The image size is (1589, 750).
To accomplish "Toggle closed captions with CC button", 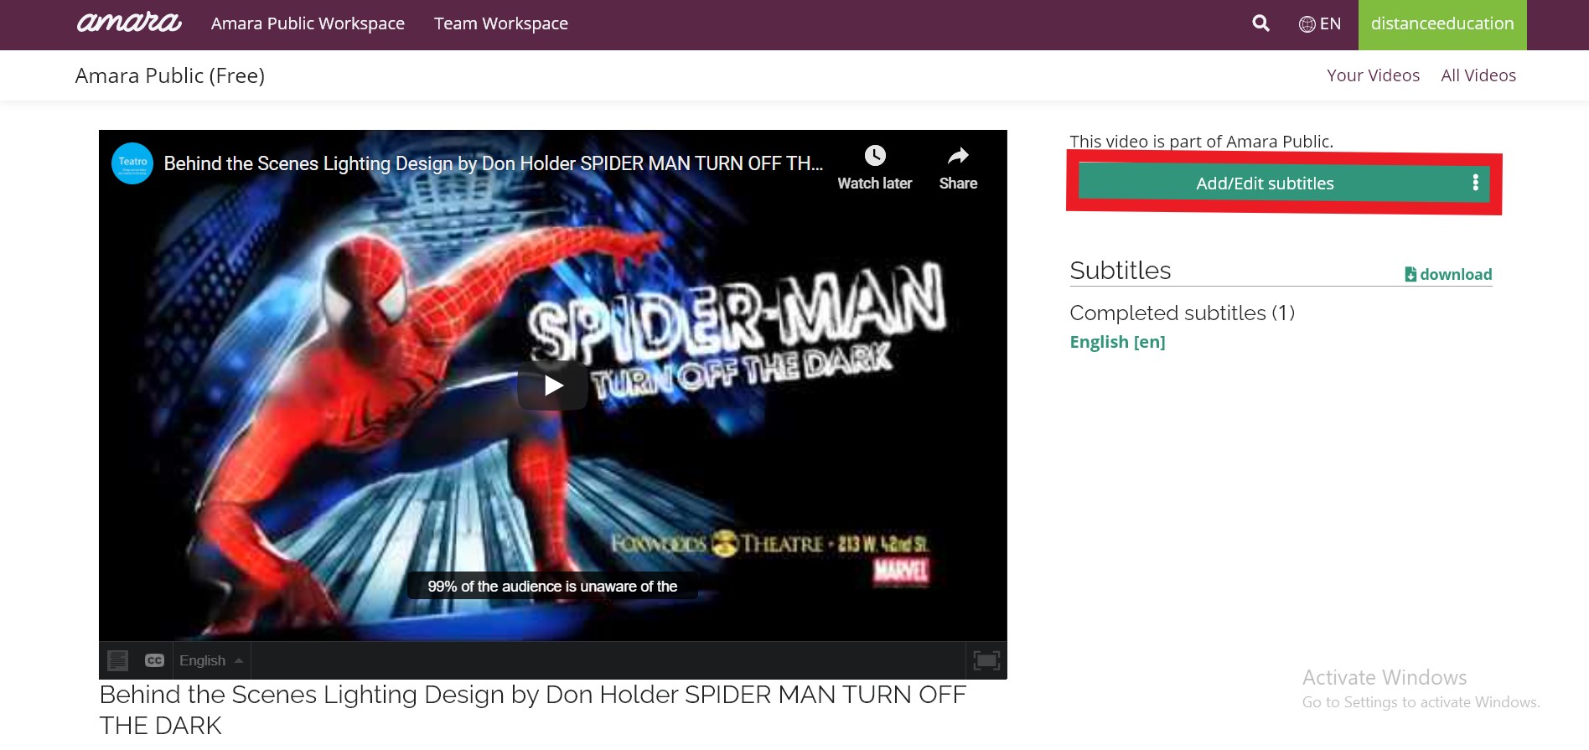I will coord(154,660).
